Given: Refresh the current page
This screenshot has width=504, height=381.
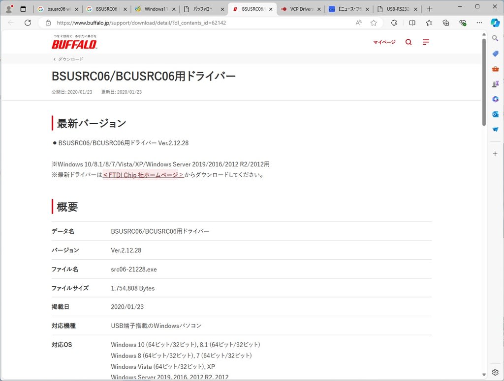Looking at the screenshot, I should click(x=28, y=23).
